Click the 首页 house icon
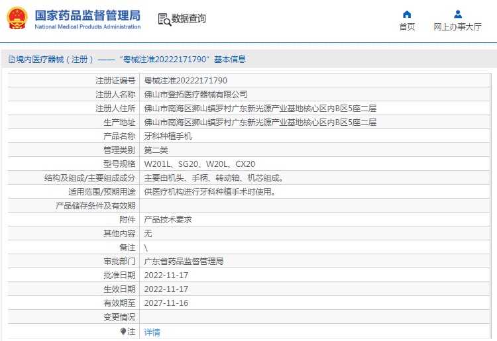Image resolution: width=497 pixels, height=341 pixels. 407,14
